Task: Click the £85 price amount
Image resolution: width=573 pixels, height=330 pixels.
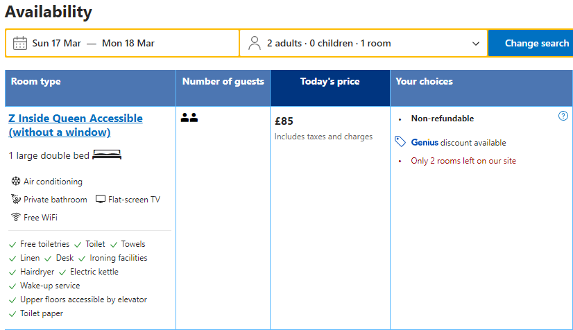Action: pos(284,121)
